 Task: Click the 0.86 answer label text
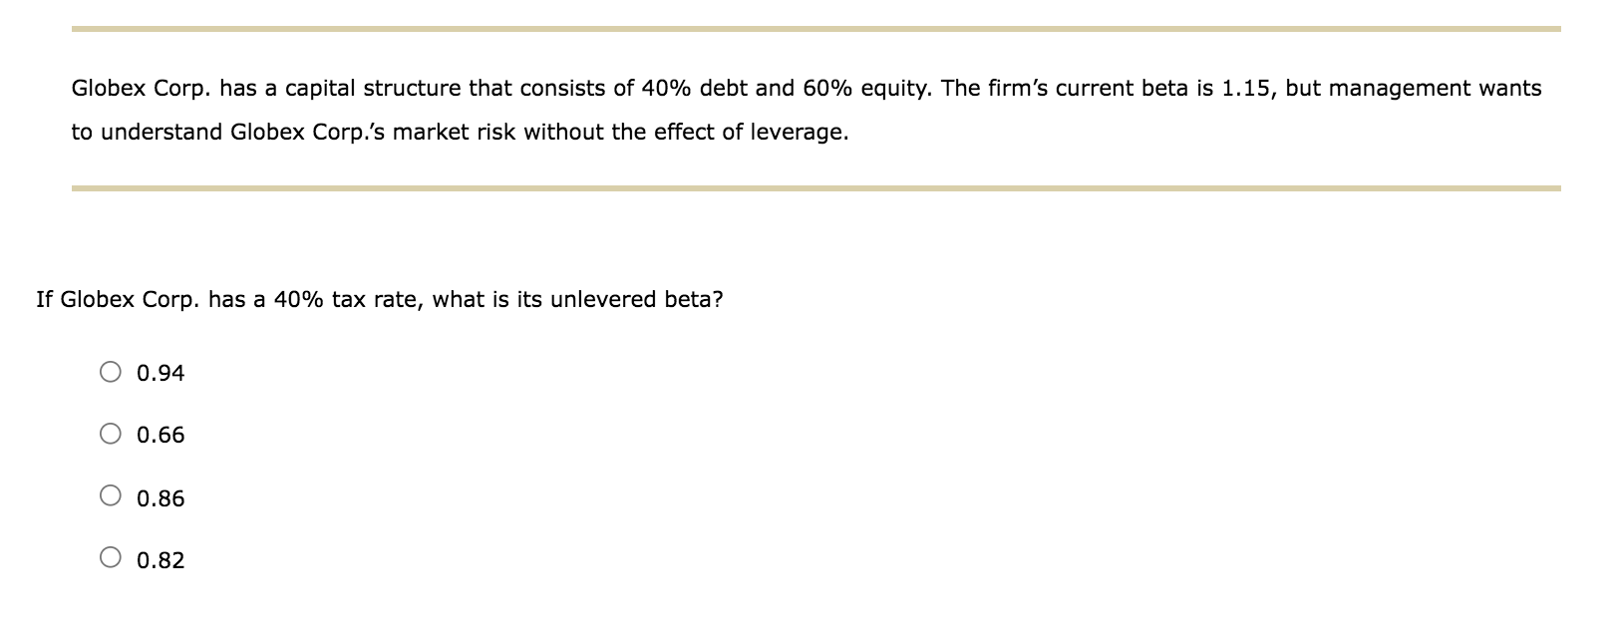(x=160, y=498)
